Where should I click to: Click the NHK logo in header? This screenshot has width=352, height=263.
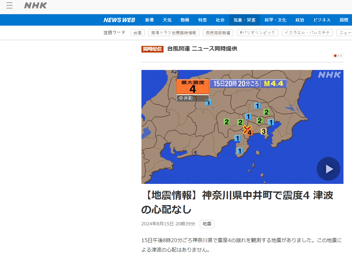click(x=35, y=5)
